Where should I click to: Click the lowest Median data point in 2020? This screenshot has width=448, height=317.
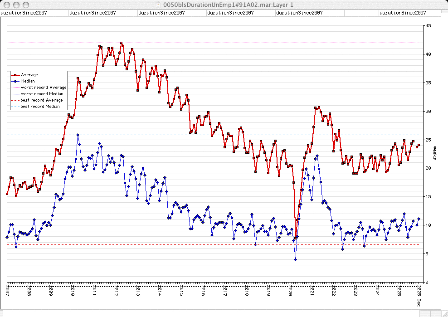pos(295,259)
